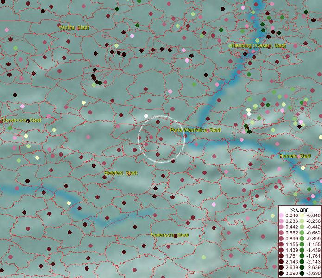This screenshot has width=322, height=278.
Task: Click the 2.143 legend value text
Action: pyautogui.click(x=291, y=262)
